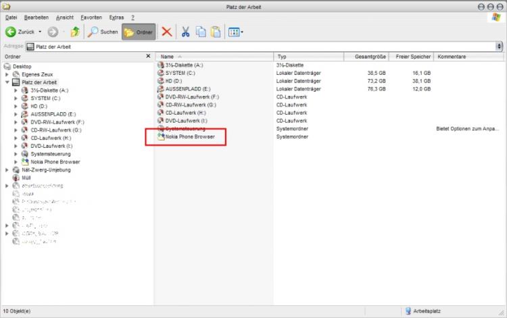Expand SYSTEM (C:) in folder tree
This screenshot has height=318, width=507.
[16, 98]
